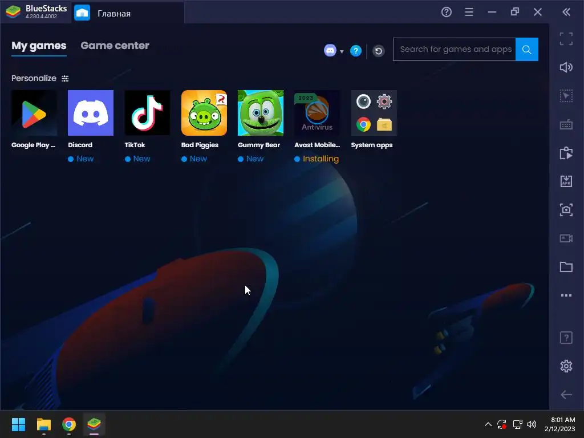The height and width of the screenshot is (438, 584).
Task: Open Gummy Bear app
Action: (260, 113)
